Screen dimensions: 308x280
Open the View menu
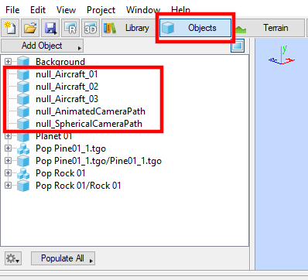[67, 10]
